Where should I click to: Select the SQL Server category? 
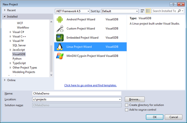point(19,45)
